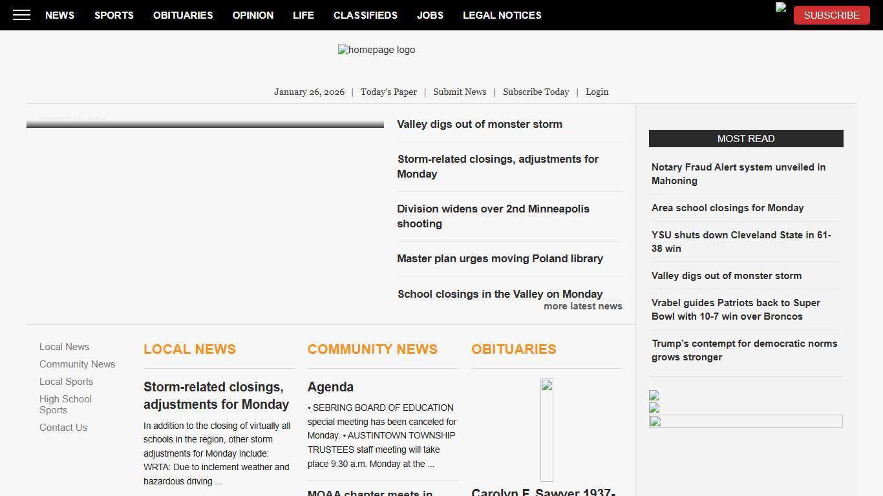Click the Login link

click(x=597, y=92)
